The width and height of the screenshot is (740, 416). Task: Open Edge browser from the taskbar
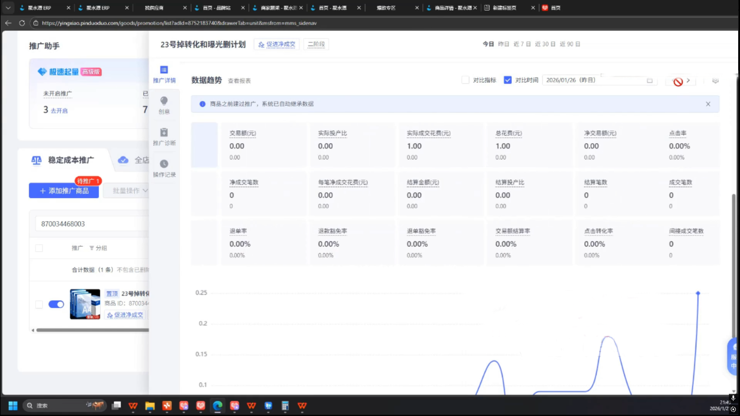(x=217, y=405)
